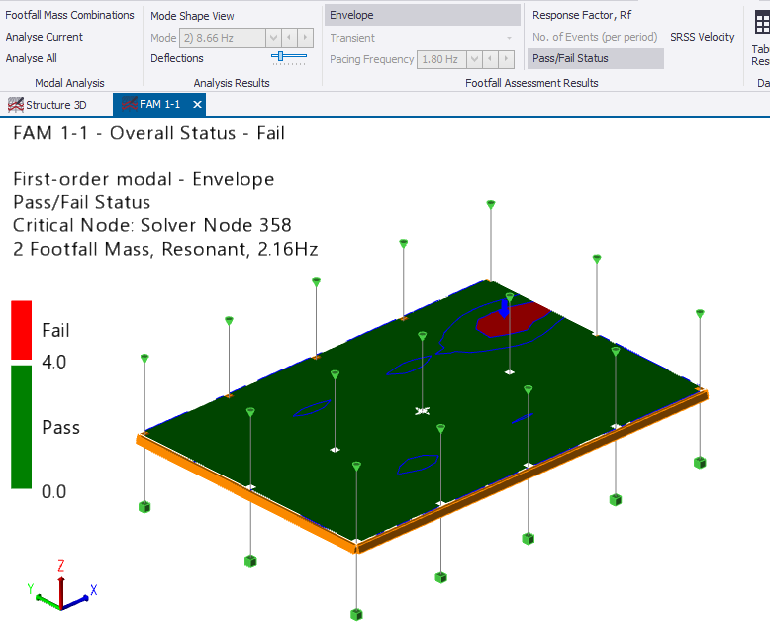770x633 pixels.
Task: Click the blue critical node marker
Action: click(x=503, y=309)
